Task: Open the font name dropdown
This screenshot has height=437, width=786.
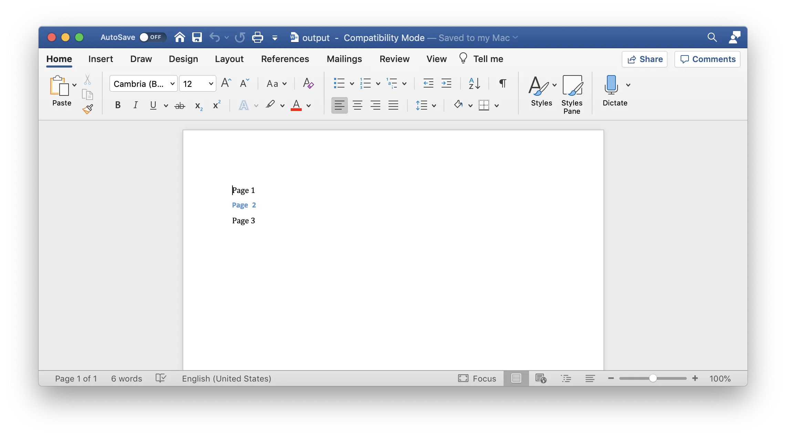Action: [173, 84]
